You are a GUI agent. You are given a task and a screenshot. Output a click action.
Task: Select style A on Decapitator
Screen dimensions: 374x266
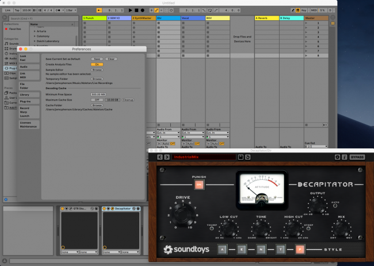point(222,249)
